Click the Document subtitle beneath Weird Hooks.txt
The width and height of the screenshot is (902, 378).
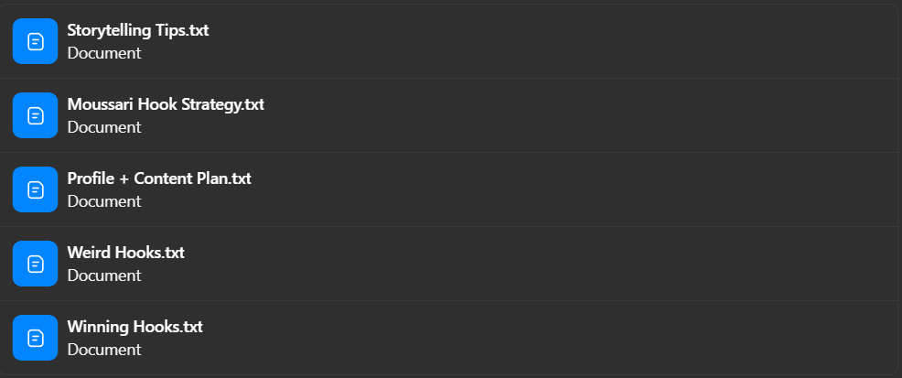[x=104, y=275]
